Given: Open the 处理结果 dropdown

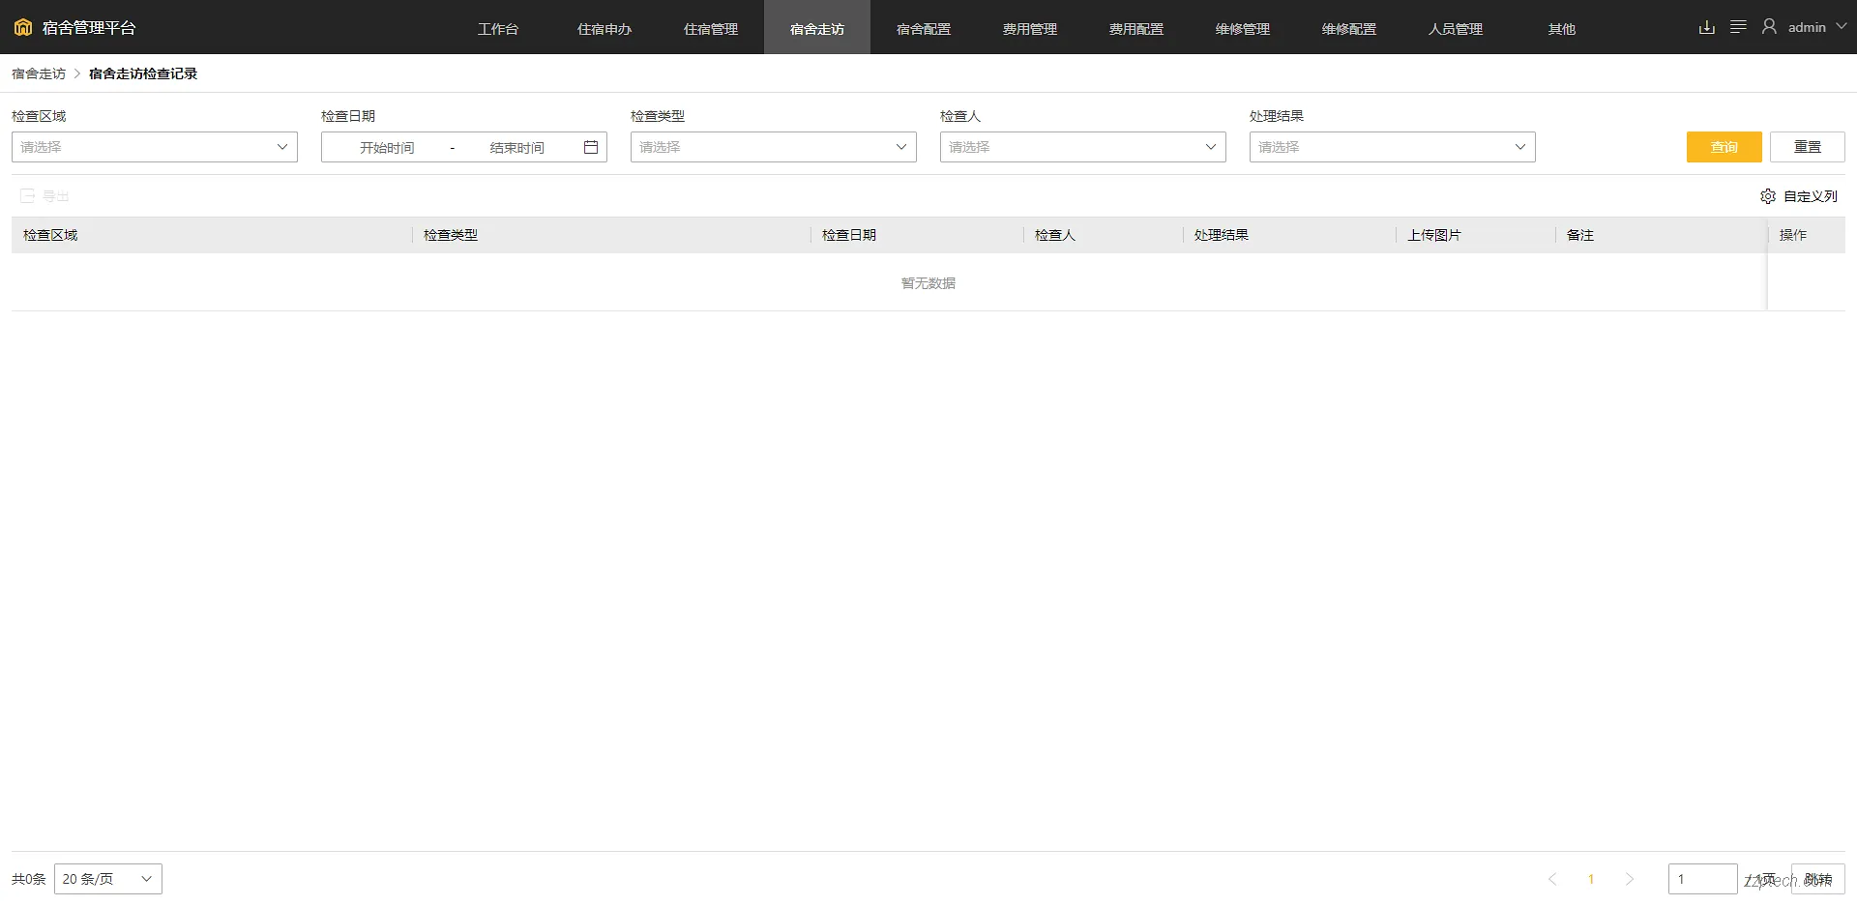Looking at the screenshot, I should tap(1391, 147).
